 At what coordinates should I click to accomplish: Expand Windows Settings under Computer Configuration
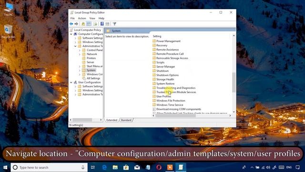[75, 42]
